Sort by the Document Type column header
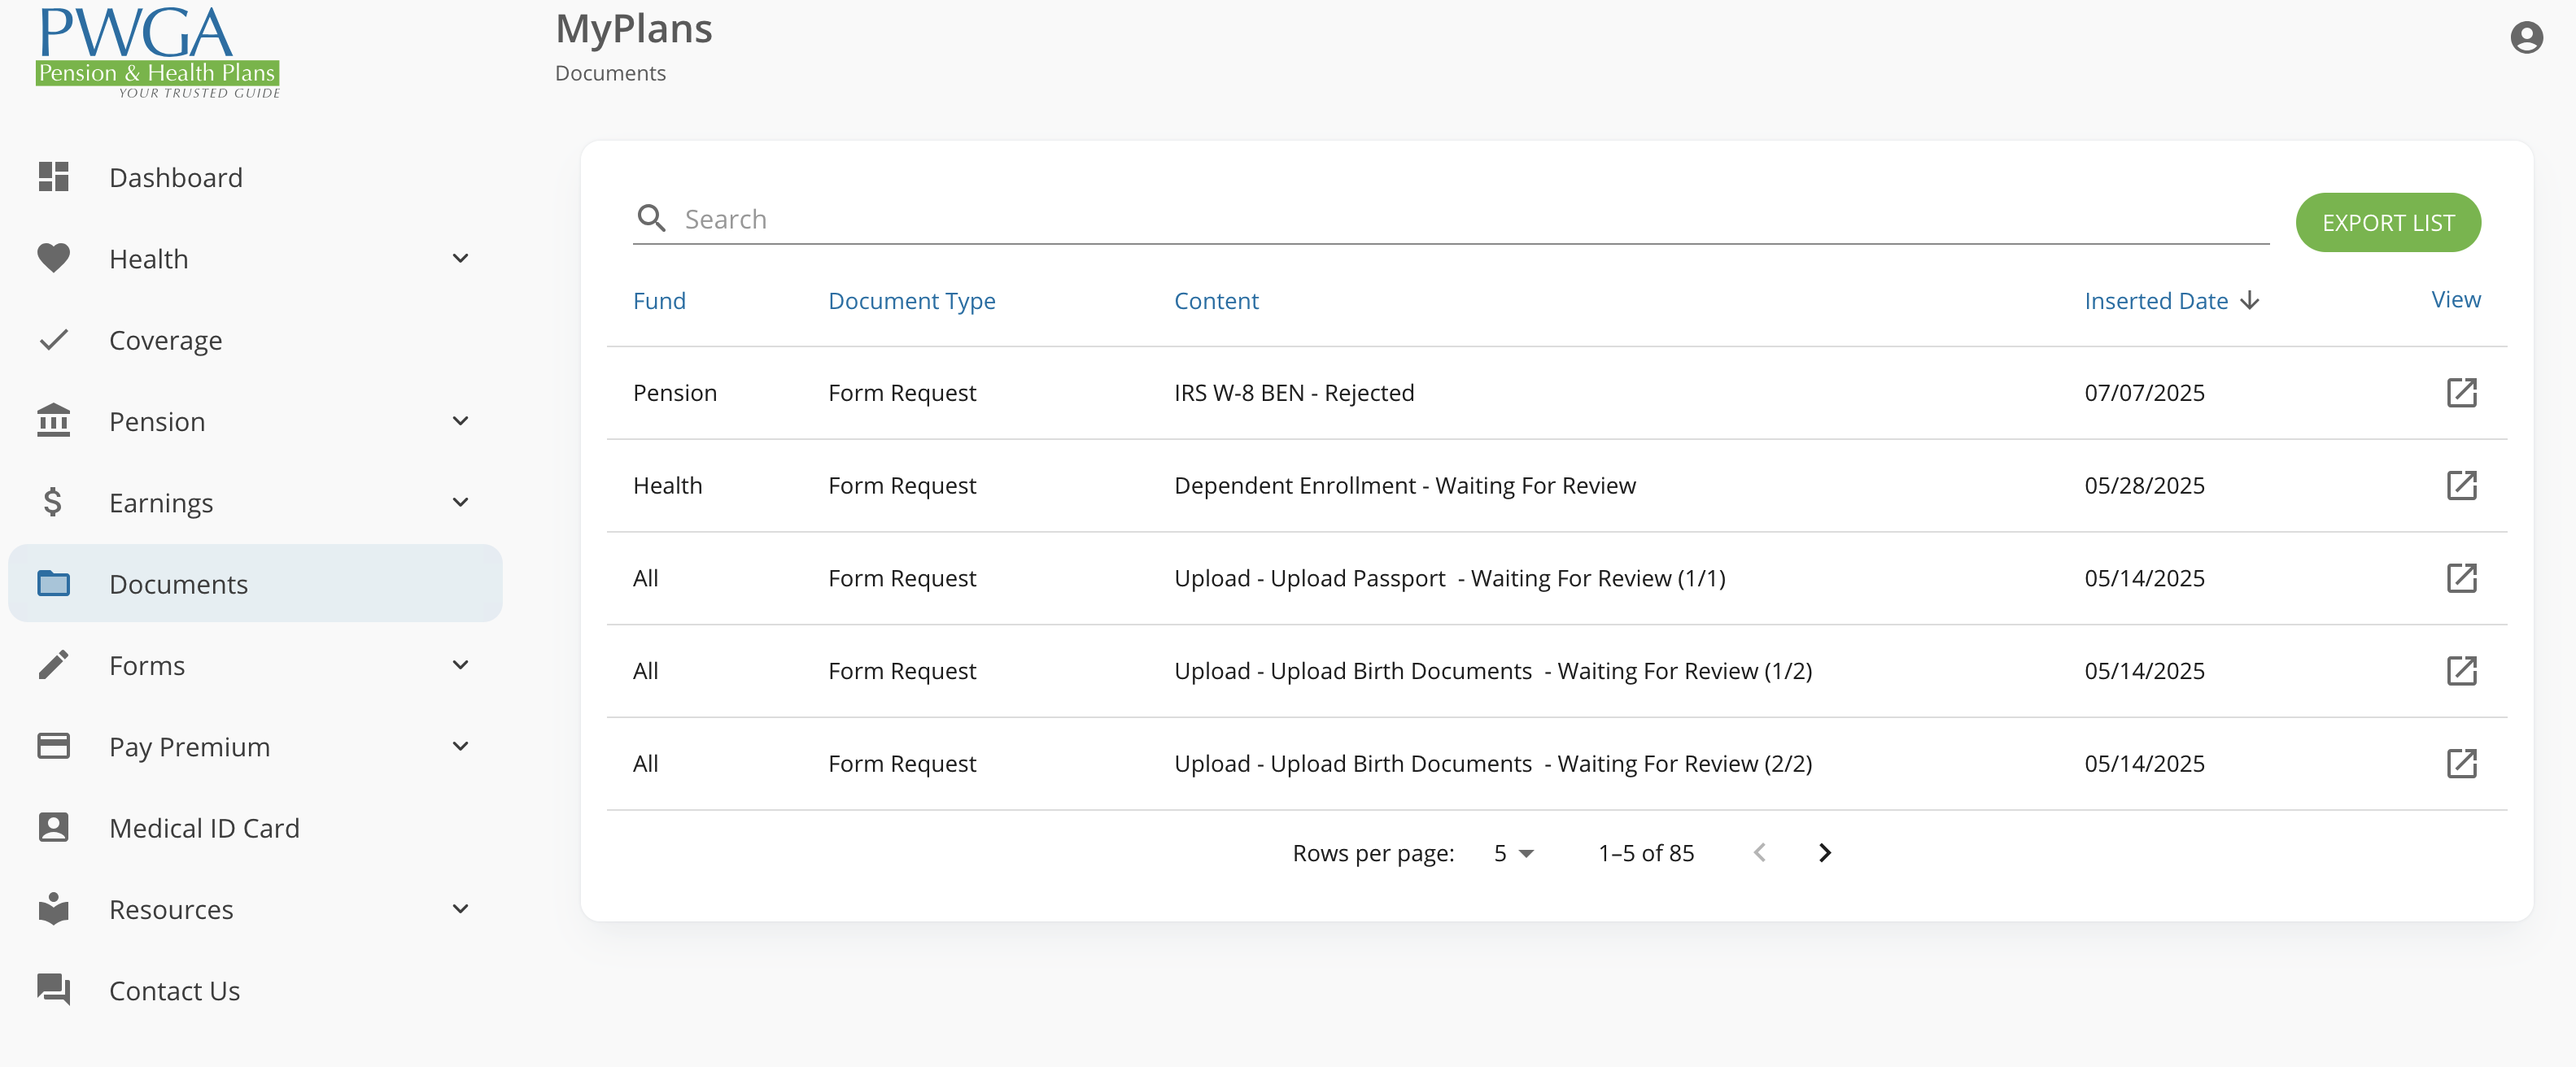This screenshot has height=1067, width=2576. (911, 302)
